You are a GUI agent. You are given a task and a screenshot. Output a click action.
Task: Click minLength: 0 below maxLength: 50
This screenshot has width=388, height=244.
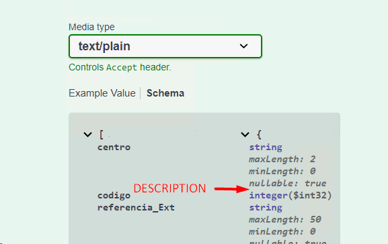click(x=282, y=231)
